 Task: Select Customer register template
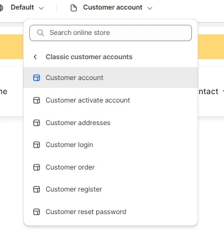tap(110, 189)
